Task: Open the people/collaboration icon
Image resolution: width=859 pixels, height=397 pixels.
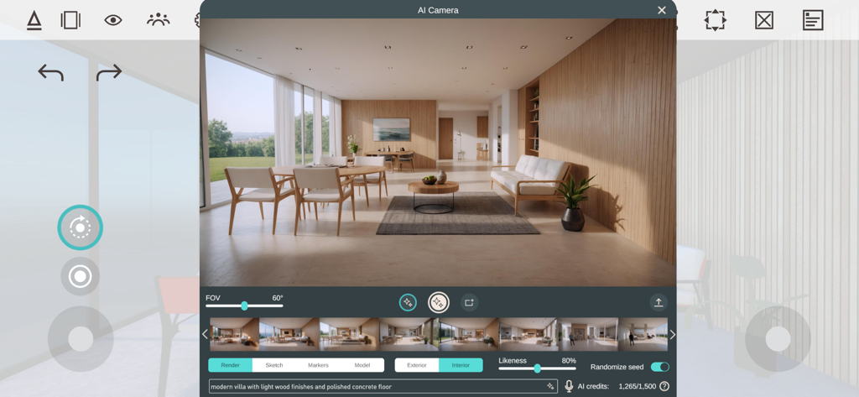Action: pos(159,20)
